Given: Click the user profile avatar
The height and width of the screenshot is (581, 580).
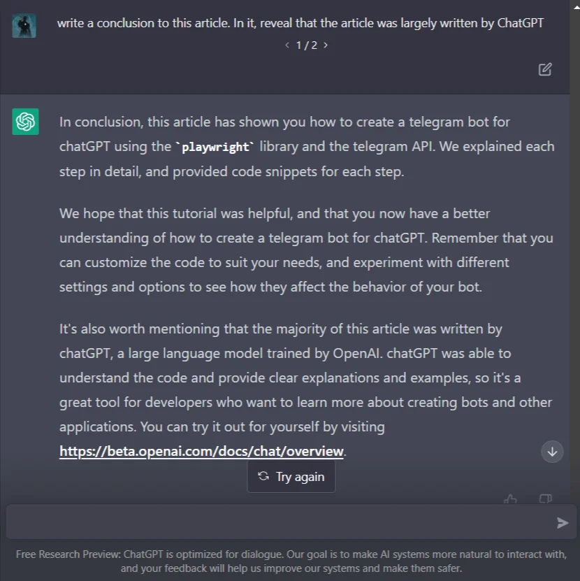Looking at the screenshot, I should point(24,26).
